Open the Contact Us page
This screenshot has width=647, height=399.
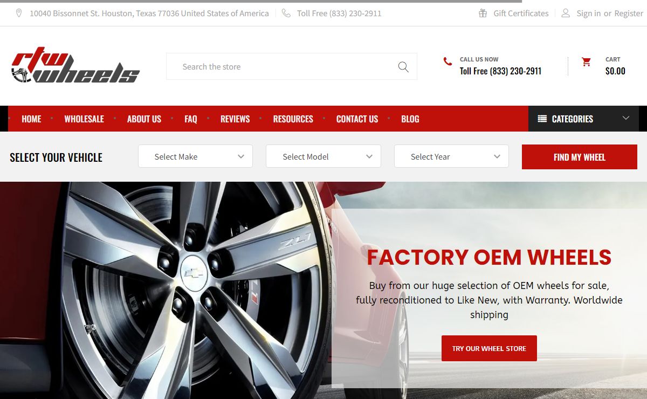click(357, 119)
